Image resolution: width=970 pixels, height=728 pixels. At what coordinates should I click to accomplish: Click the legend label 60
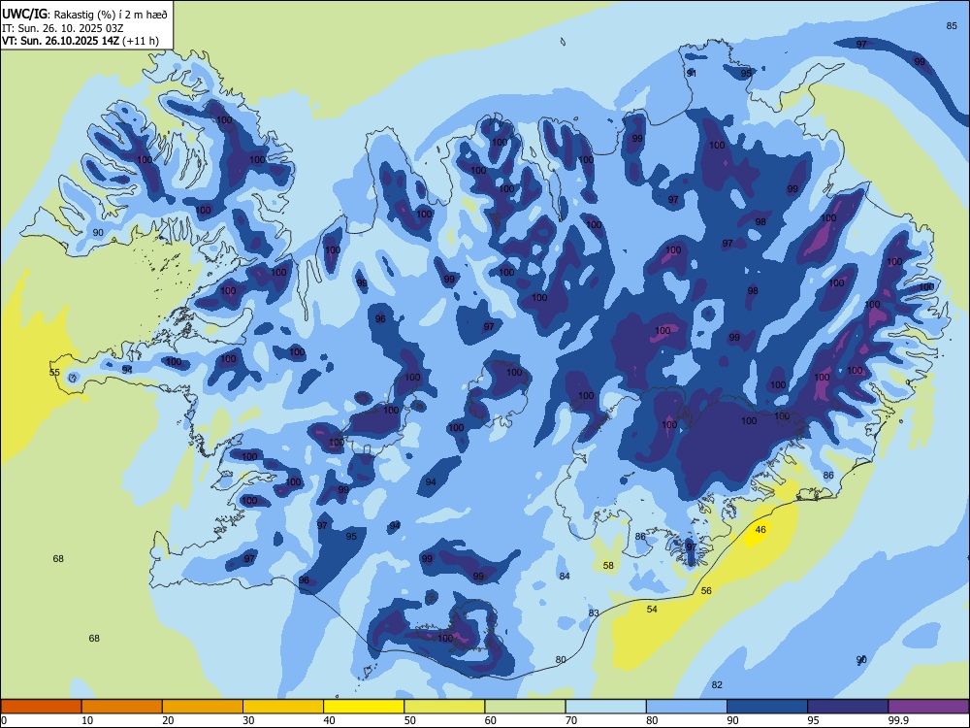tap(491, 720)
